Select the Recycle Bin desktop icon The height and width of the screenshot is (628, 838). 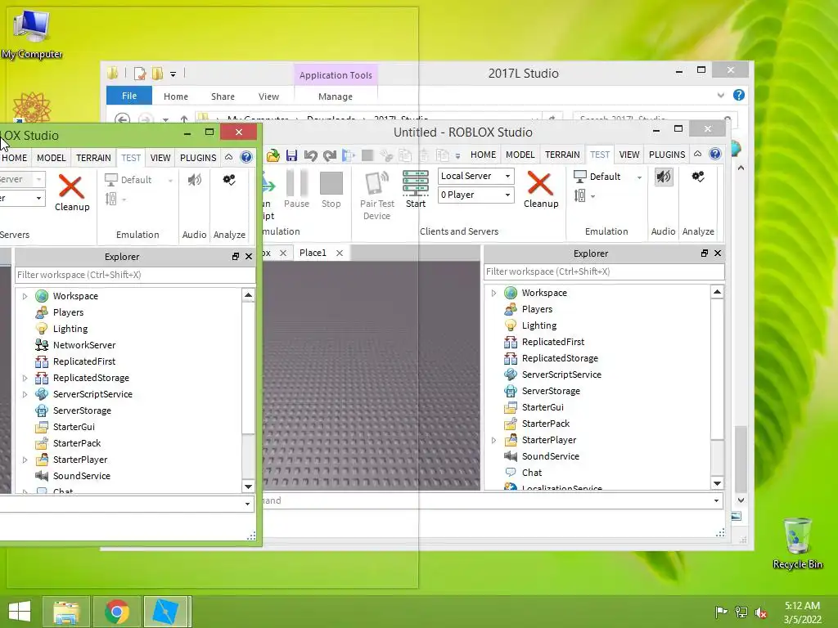tap(797, 543)
